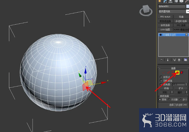Click the 多边形选择 button
The width and height of the screenshot is (189, 132).
[x=181, y=21]
